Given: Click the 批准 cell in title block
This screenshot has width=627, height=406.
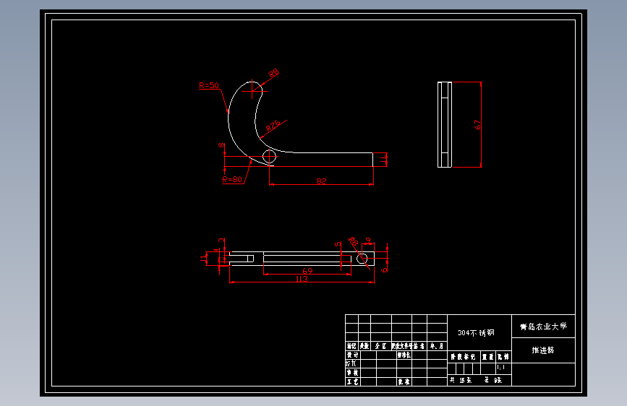Looking at the screenshot, I should [404, 381].
